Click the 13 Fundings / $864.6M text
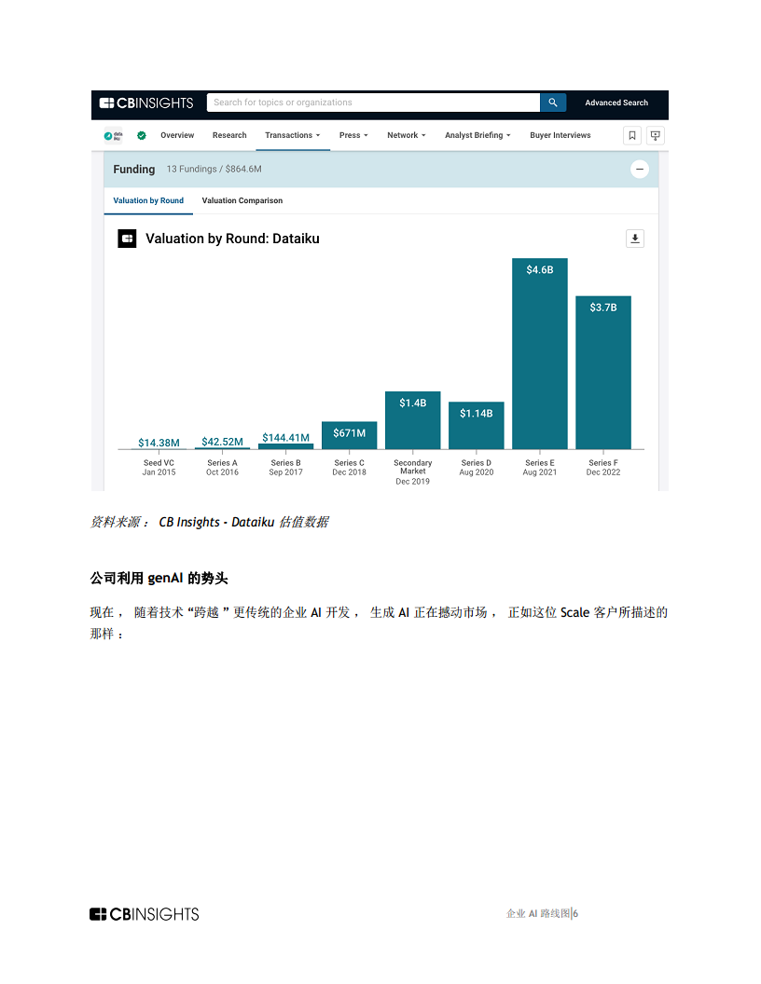Viewport: 761px width, 984px height. 214,169
